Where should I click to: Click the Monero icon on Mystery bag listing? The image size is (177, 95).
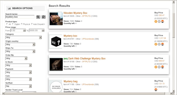156,90
